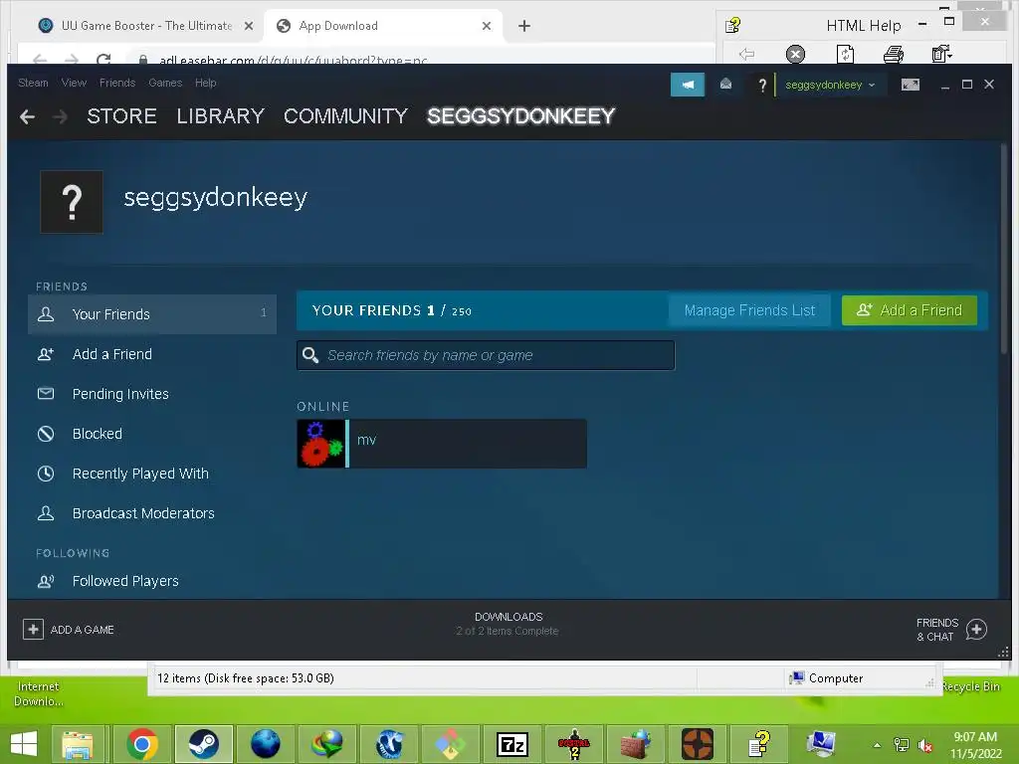
Task: Open the Games menu
Action: tap(165, 83)
